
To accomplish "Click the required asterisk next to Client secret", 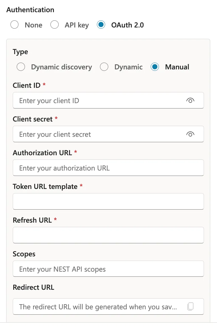I will (56, 119).
